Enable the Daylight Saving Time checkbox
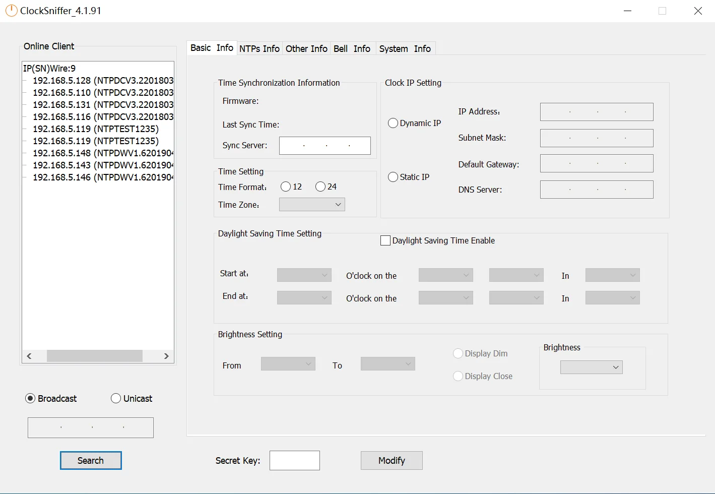This screenshot has width=715, height=494. click(385, 241)
